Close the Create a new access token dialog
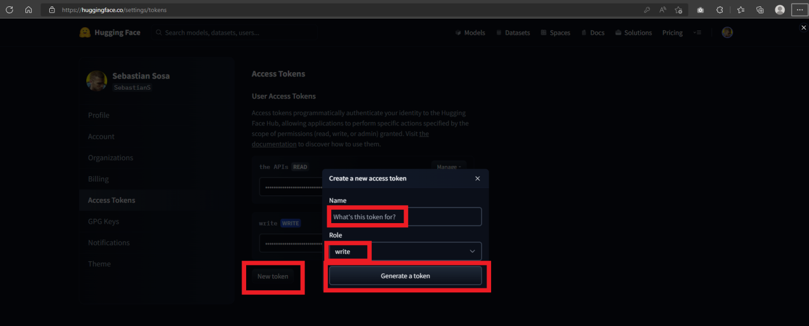809x326 pixels. [478, 179]
